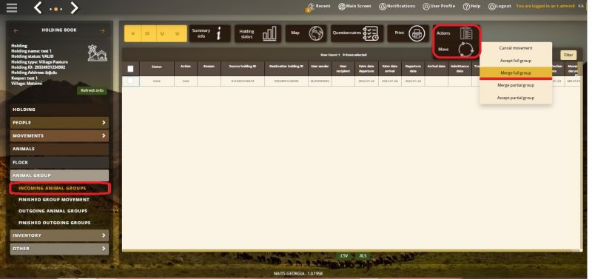The image size is (592, 279).
Task: Choose Merge full group
Action: pyautogui.click(x=516, y=73)
